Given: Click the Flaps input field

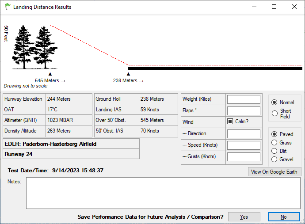Looking at the screenshot, I should tap(244, 111).
